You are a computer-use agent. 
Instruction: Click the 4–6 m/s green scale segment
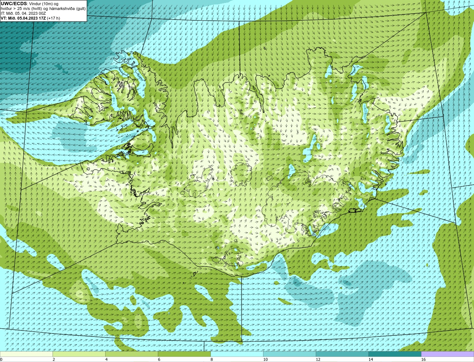[131, 354]
